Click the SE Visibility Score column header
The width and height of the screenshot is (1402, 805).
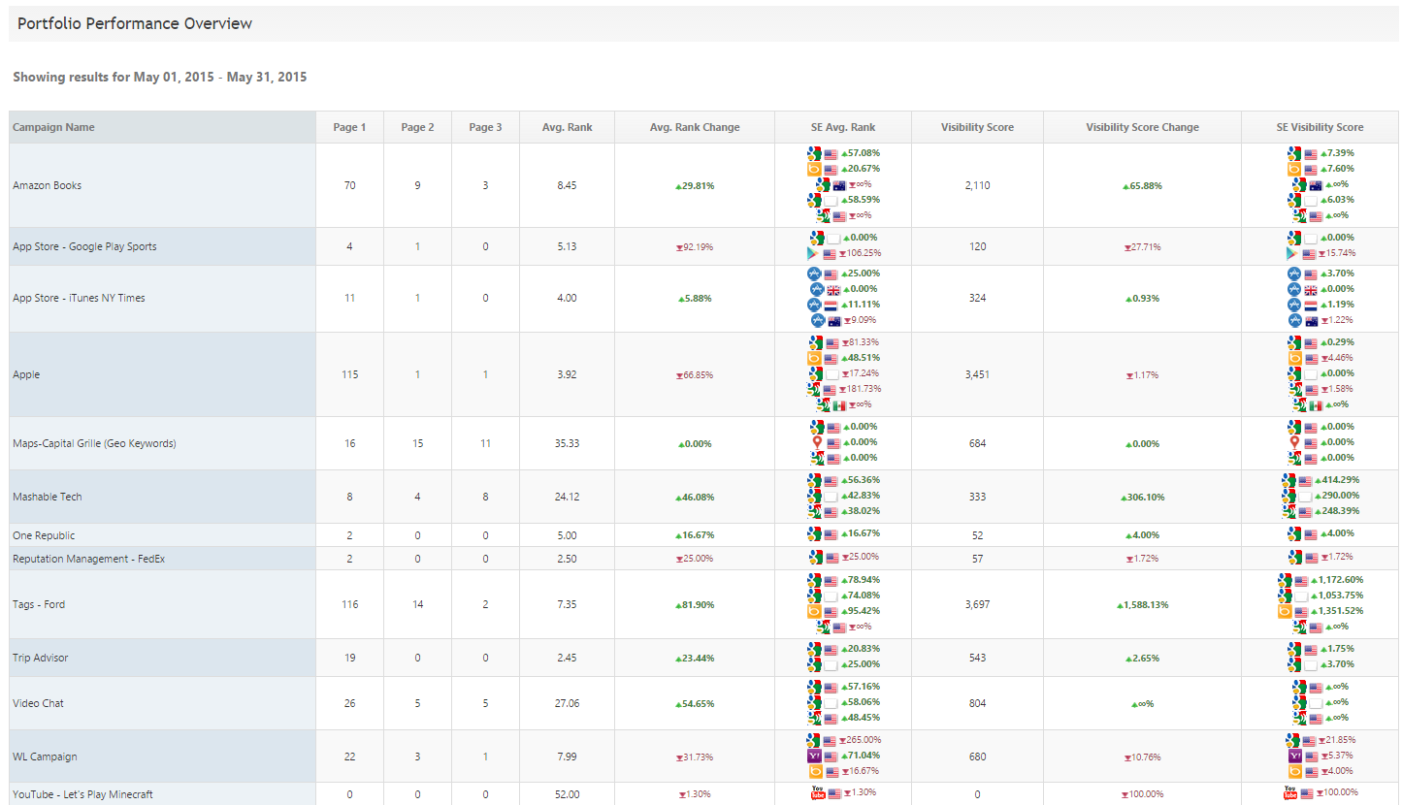(x=1320, y=127)
